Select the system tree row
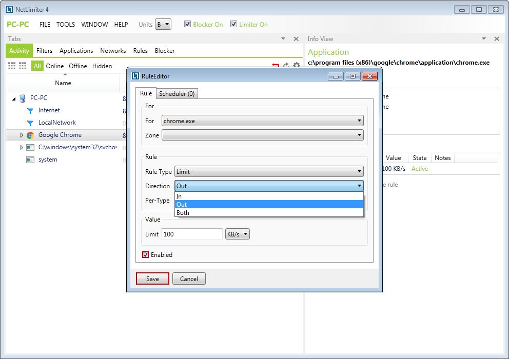 [x=66, y=159]
